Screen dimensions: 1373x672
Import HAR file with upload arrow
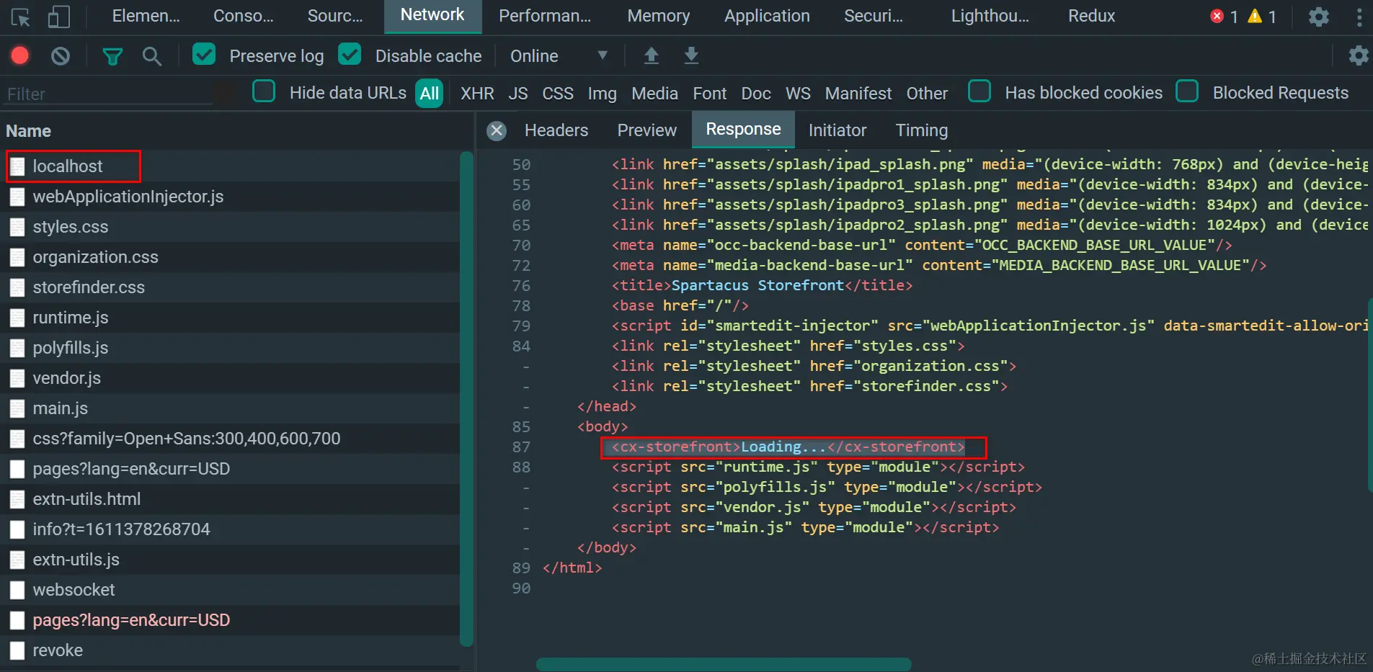(x=652, y=55)
